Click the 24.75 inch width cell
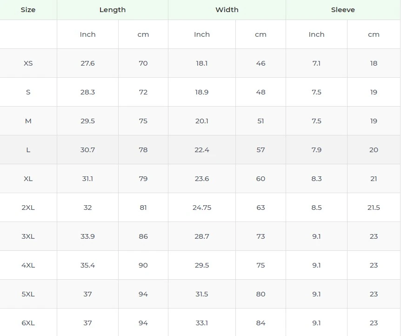The height and width of the screenshot is (336, 401). pos(202,208)
